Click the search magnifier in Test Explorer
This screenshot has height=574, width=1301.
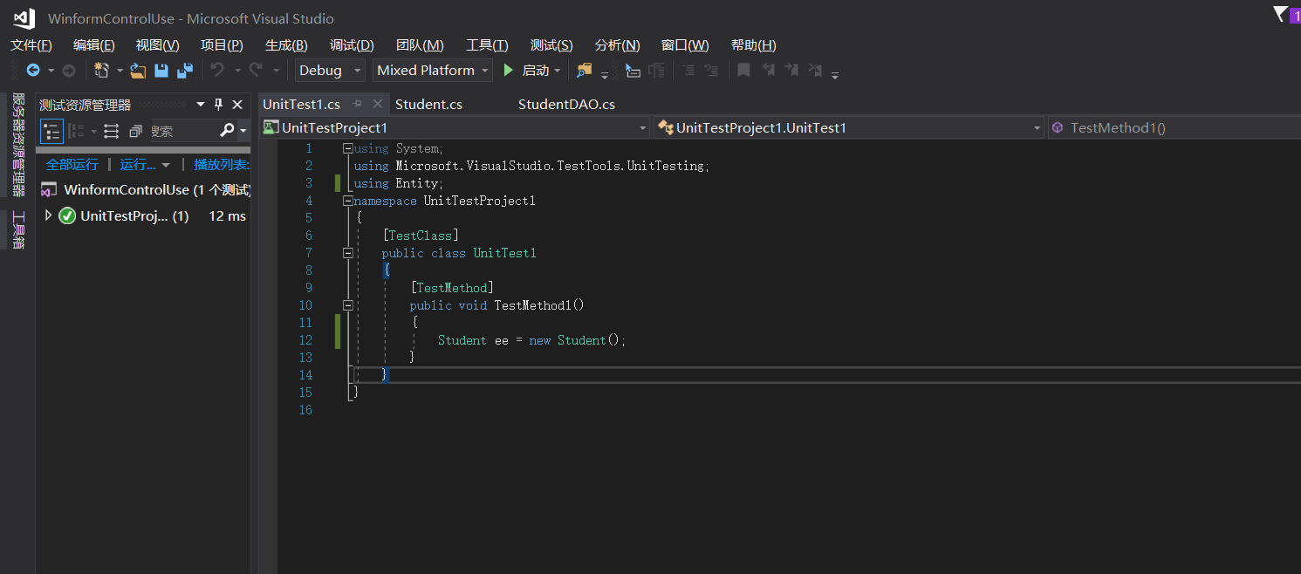(x=227, y=131)
